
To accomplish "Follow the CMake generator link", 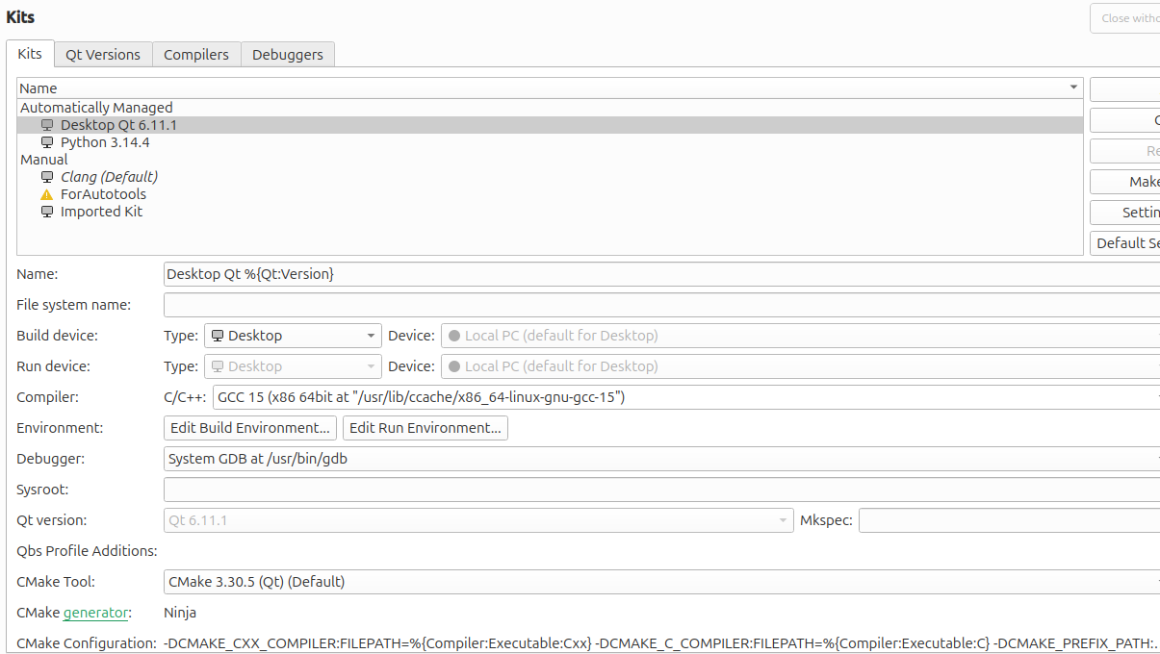I will pos(95,613).
